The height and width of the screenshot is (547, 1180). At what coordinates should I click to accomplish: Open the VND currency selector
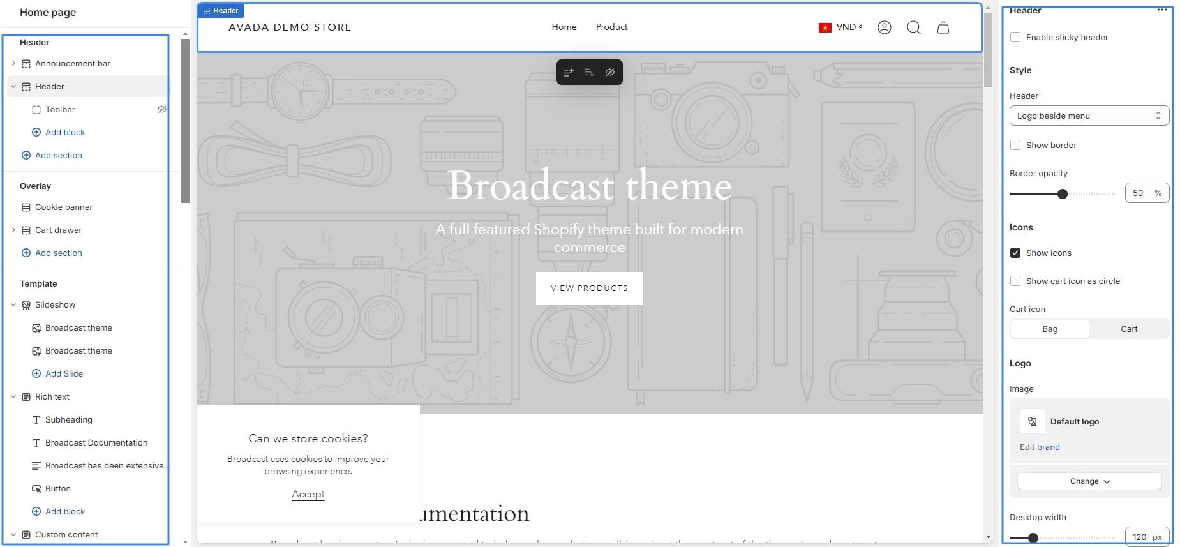click(x=840, y=27)
